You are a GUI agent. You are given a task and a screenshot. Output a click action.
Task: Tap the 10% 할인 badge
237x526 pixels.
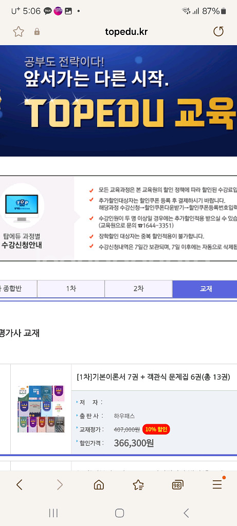point(156,429)
